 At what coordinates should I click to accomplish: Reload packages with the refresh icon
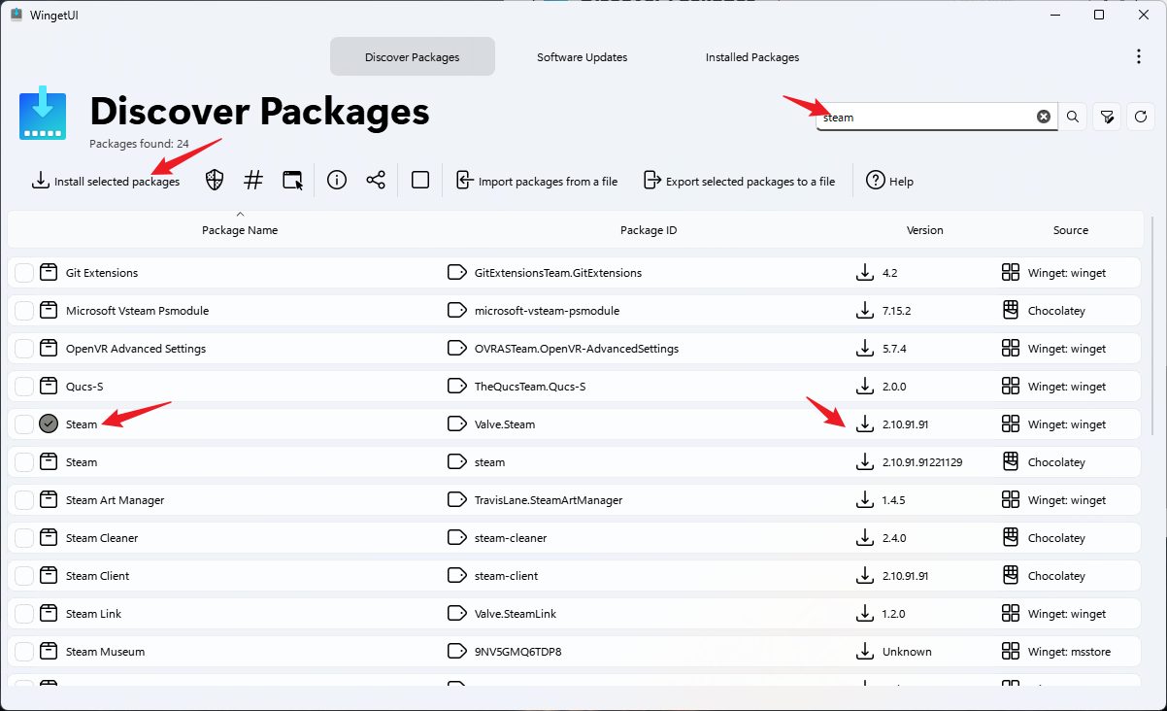pyautogui.click(x=1140, y=117)
